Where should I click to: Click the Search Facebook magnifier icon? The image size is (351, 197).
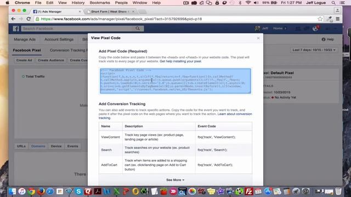tap(138, 28)
